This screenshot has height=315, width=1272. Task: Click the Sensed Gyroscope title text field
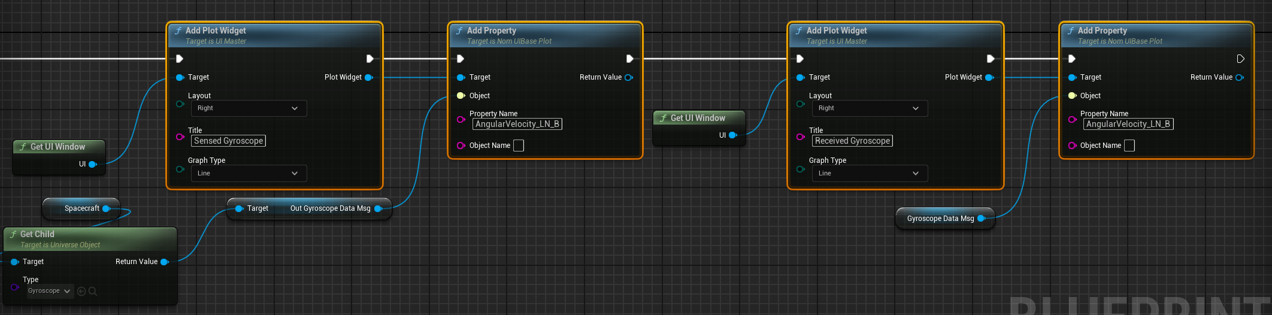pos(228,141)
